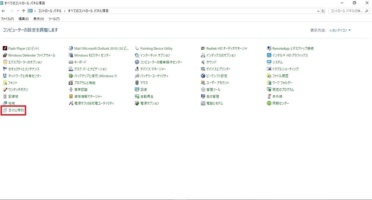This screenshot has width=372, height=200.
Task: Open 電源オフUSB充電ユーティリティ item
Action: tap(91, 103)
